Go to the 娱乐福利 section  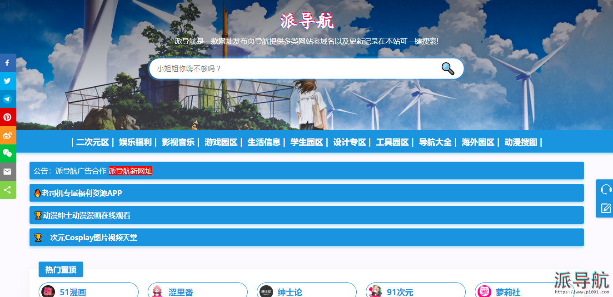click(x=135, y=142)
